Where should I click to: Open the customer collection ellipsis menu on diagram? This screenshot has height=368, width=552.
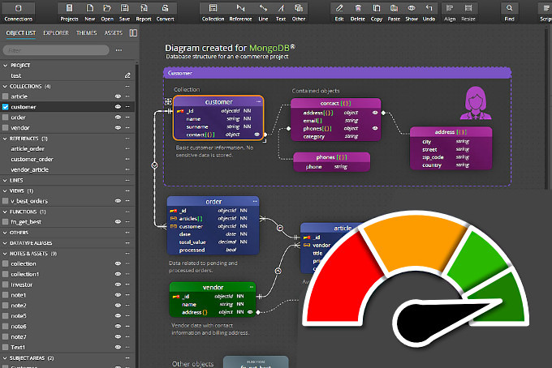(259, 101)
